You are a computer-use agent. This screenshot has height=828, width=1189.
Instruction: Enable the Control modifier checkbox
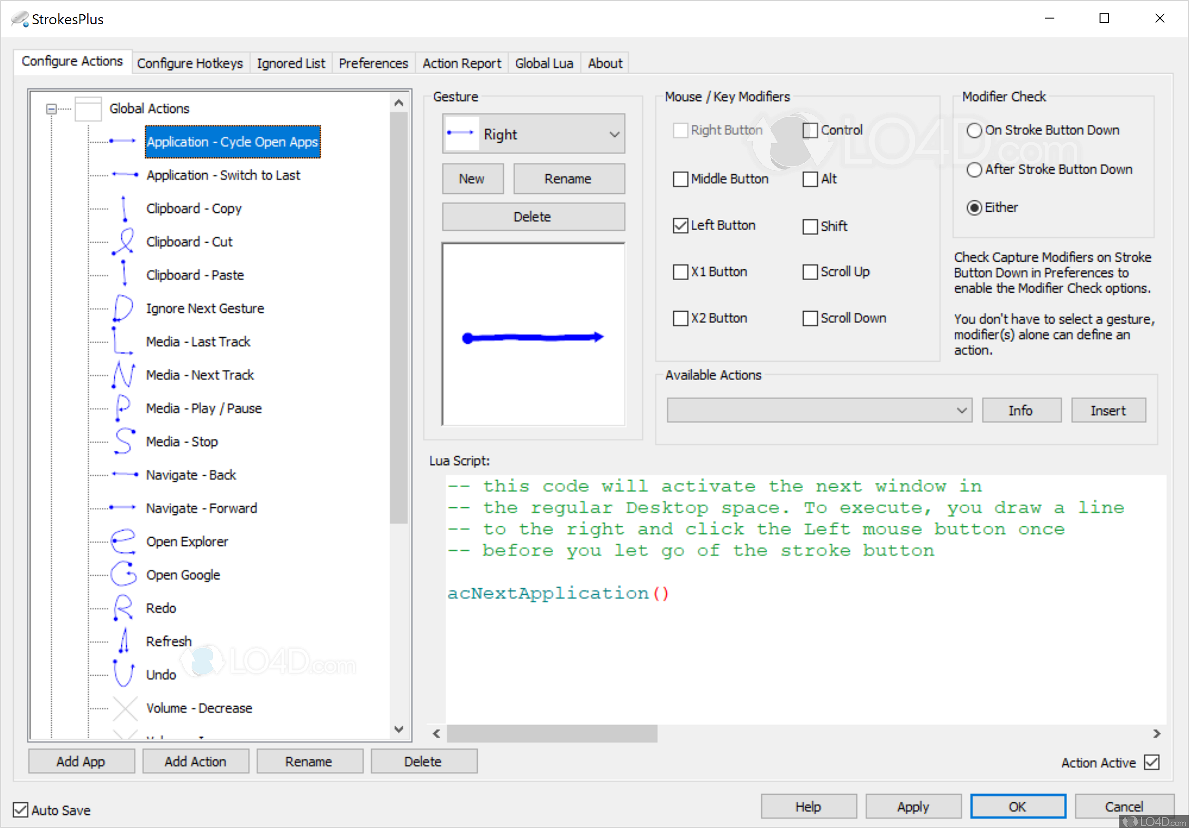tap(809, 130)
